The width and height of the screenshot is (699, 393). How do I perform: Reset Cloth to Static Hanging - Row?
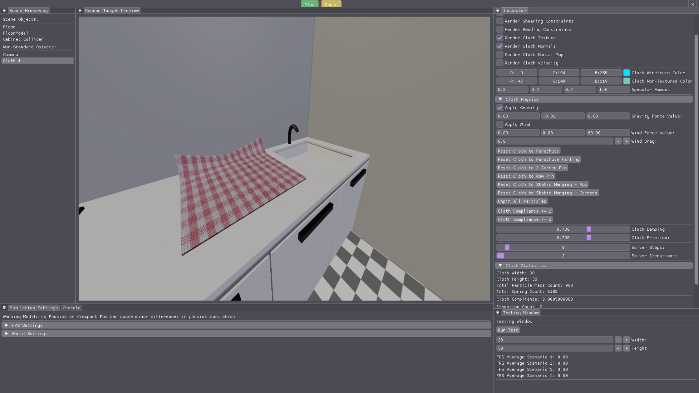tap(542, 184)
